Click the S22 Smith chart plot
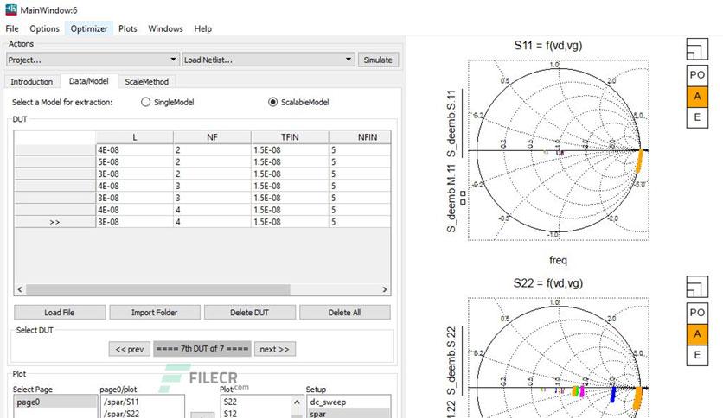This screenshot has width=723, height=418. [x=559, y=358]
